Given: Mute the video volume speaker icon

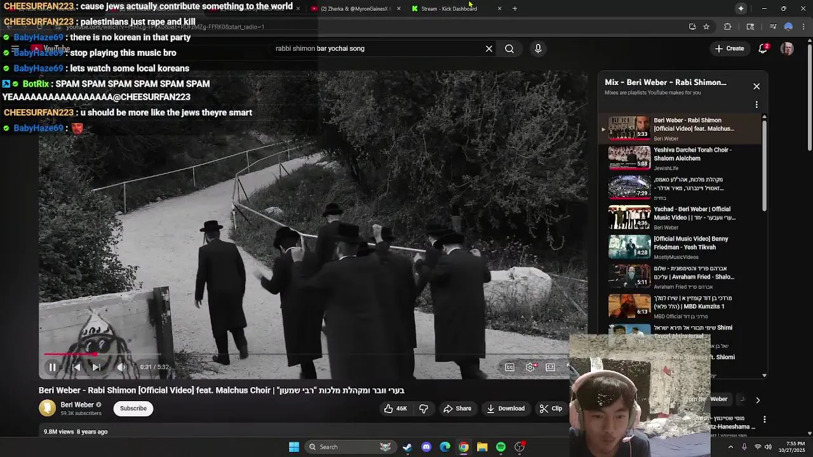Looking at the screenshot, I should [x=121, y=367].
